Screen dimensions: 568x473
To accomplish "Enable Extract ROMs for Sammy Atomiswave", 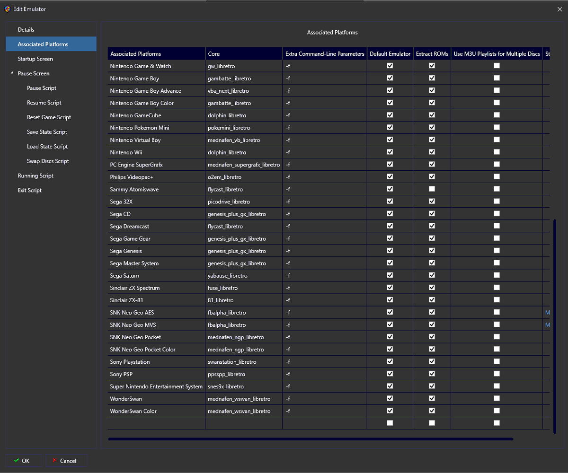I will point(432,189).
